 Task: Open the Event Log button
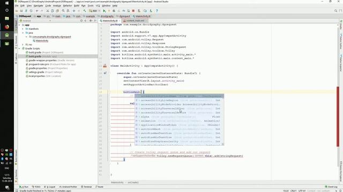[x=331, y=187]
